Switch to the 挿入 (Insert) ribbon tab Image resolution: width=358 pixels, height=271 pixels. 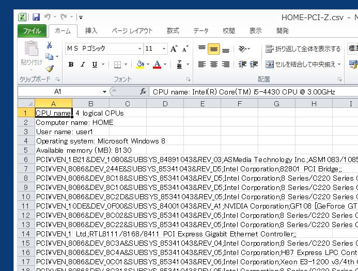[x=91, y=31]
